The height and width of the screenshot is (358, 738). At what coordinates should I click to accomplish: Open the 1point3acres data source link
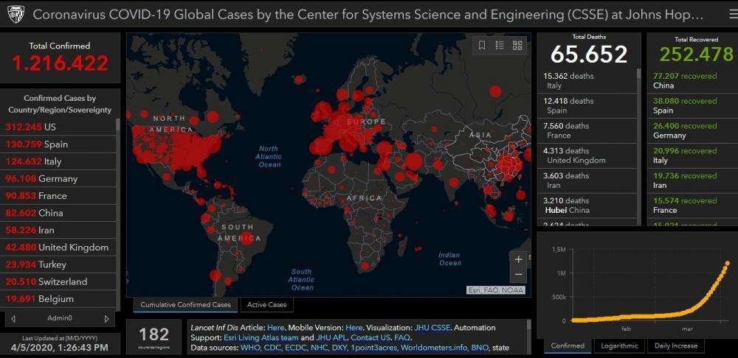(x=373, y=348)
